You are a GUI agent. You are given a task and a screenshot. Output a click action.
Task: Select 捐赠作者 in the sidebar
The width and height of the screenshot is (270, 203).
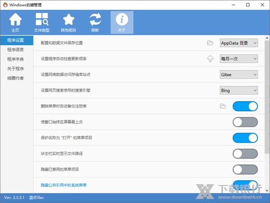[15, 78]
